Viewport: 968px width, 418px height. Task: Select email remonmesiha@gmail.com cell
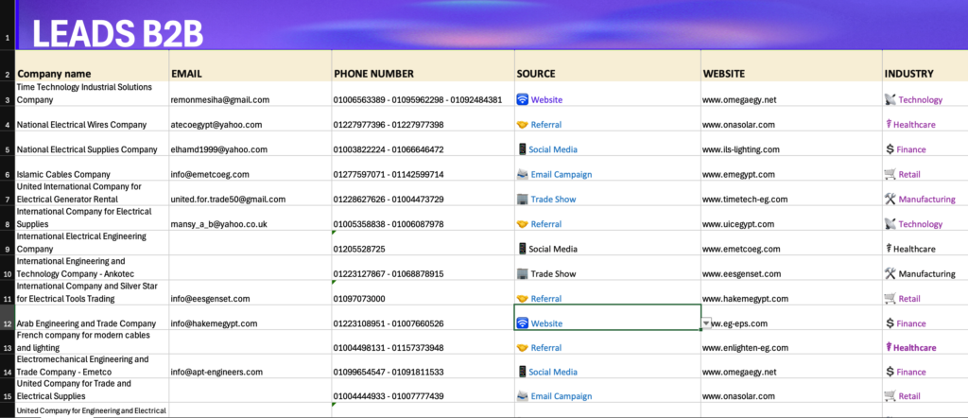(250, 94)
